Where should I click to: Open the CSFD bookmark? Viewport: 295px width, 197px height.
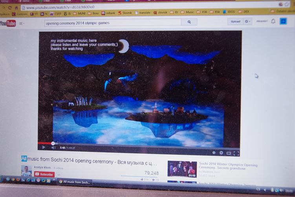[x=55, y=13]
